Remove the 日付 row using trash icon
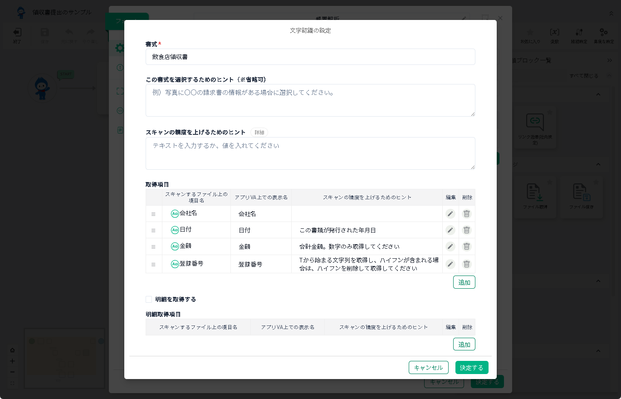The height and width of the screenshot is (399, 621). point(466,230)
